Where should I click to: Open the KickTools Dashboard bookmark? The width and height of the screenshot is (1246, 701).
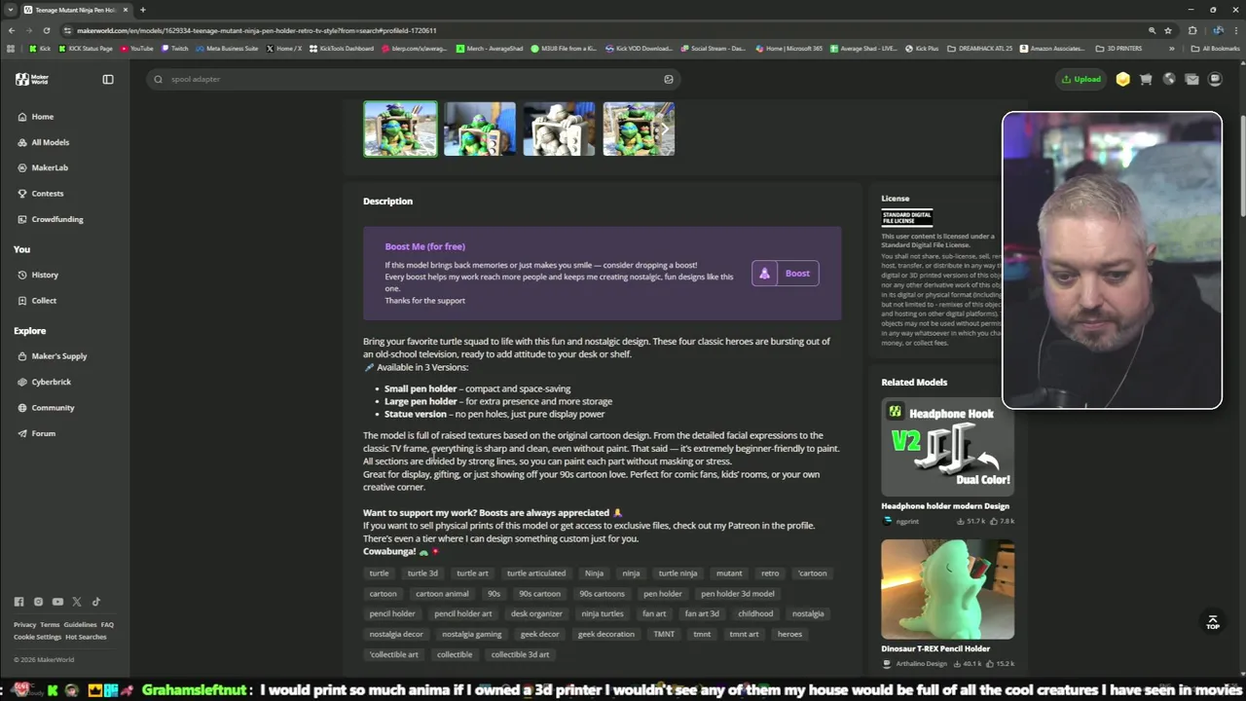point(342,48)
